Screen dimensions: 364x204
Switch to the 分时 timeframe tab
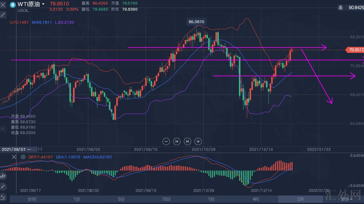(32, 199)
